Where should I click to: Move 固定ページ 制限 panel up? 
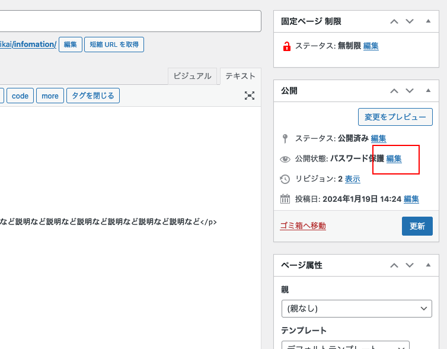[x=394, y=21]
